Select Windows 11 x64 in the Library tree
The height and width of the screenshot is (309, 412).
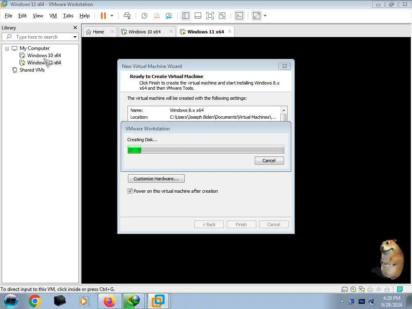pos(44,62)
